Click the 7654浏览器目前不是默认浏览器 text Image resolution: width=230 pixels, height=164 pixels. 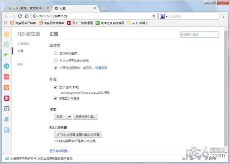tap(75, 141)
